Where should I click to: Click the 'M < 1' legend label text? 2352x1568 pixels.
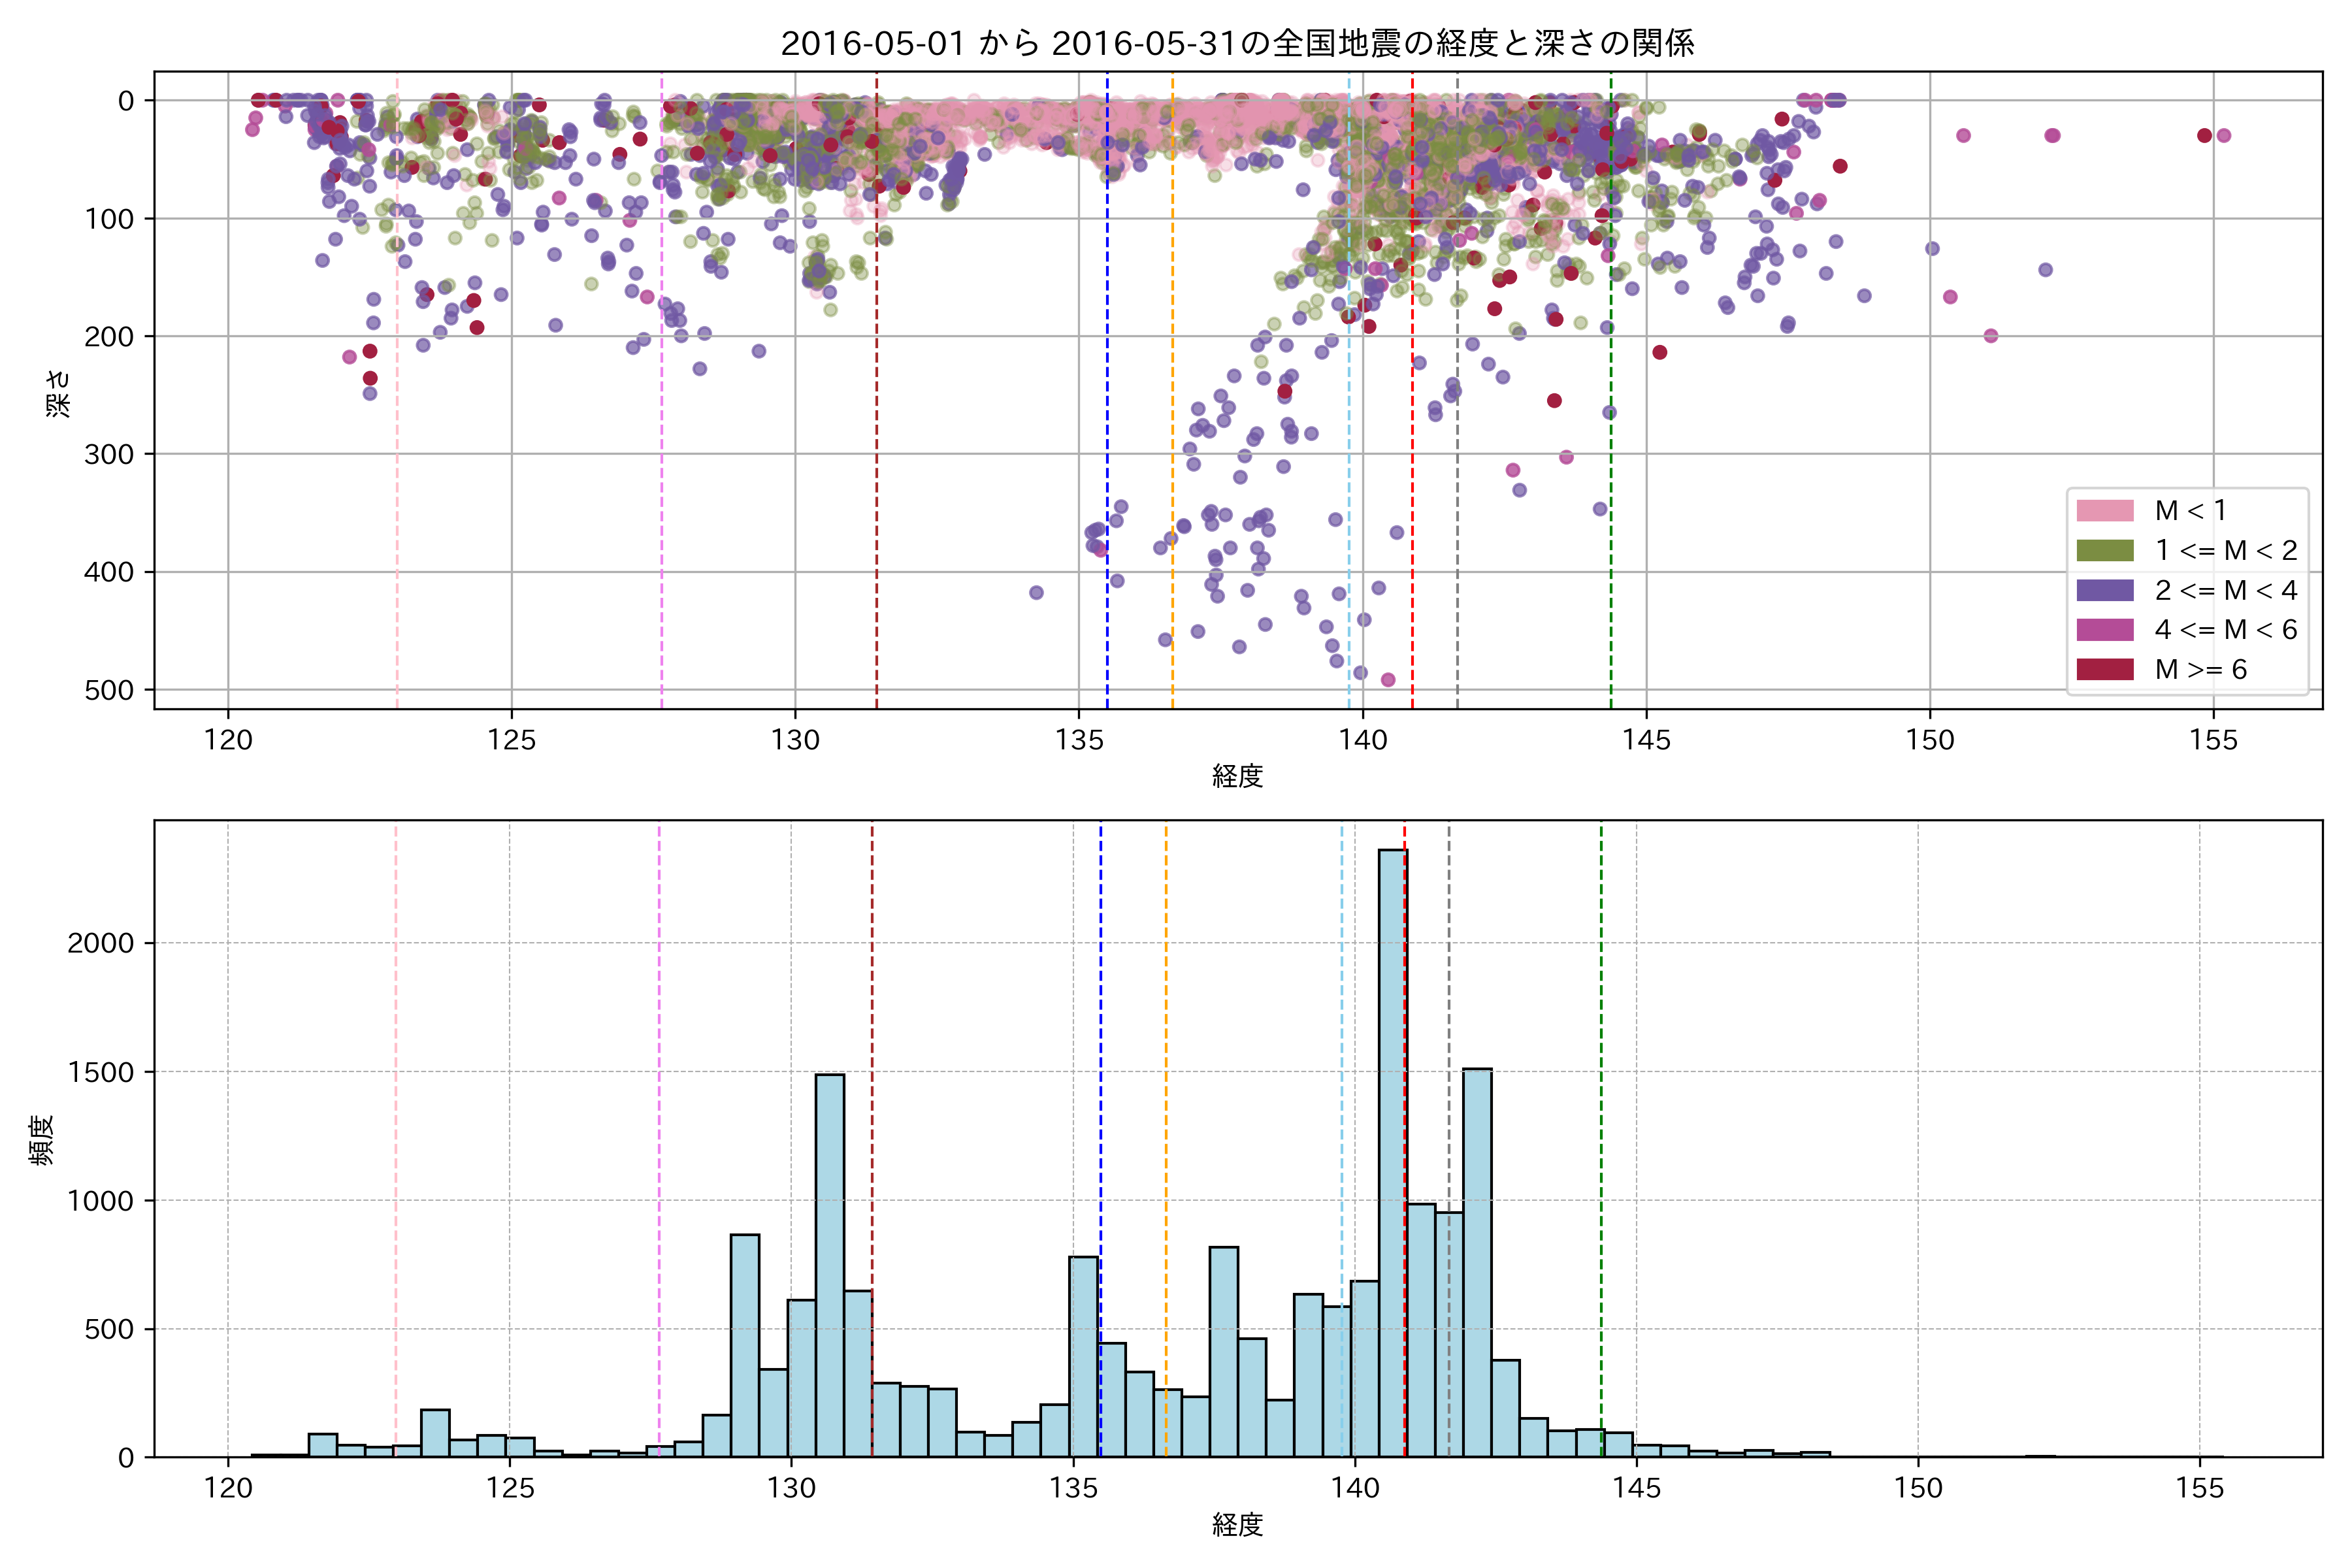pyautogui.click(x=2190, y=511)
